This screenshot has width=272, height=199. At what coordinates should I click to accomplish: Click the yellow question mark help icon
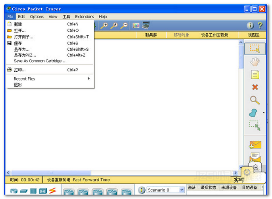(x=260, y=25)
